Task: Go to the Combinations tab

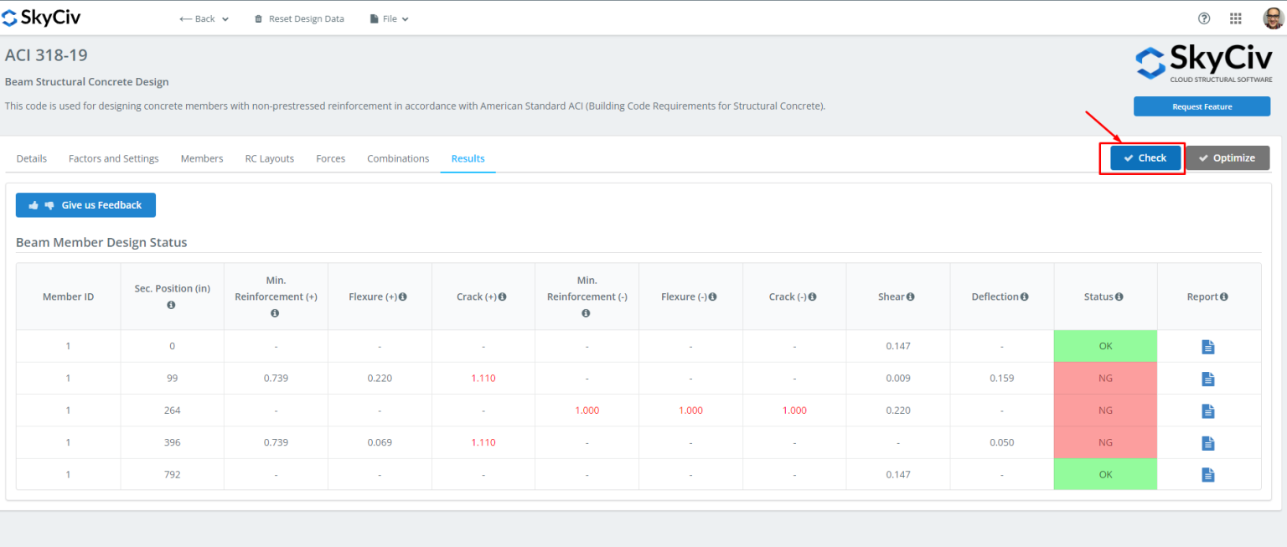Action: point(398,158)
